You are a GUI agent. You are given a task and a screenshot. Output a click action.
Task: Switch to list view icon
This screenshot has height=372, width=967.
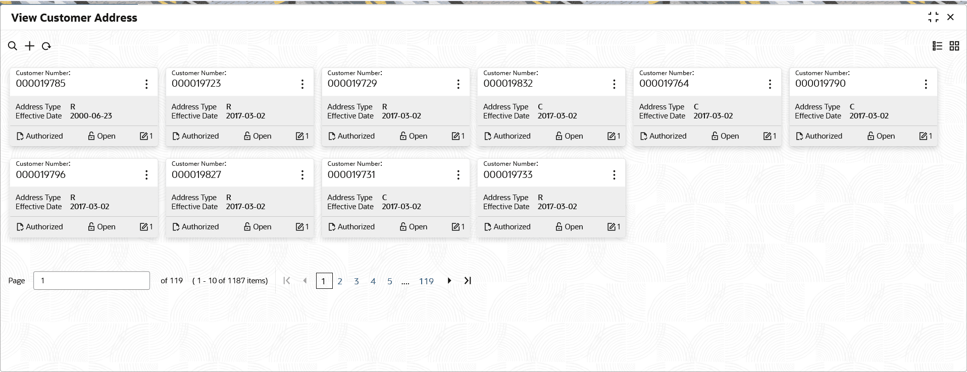(937, 46)
